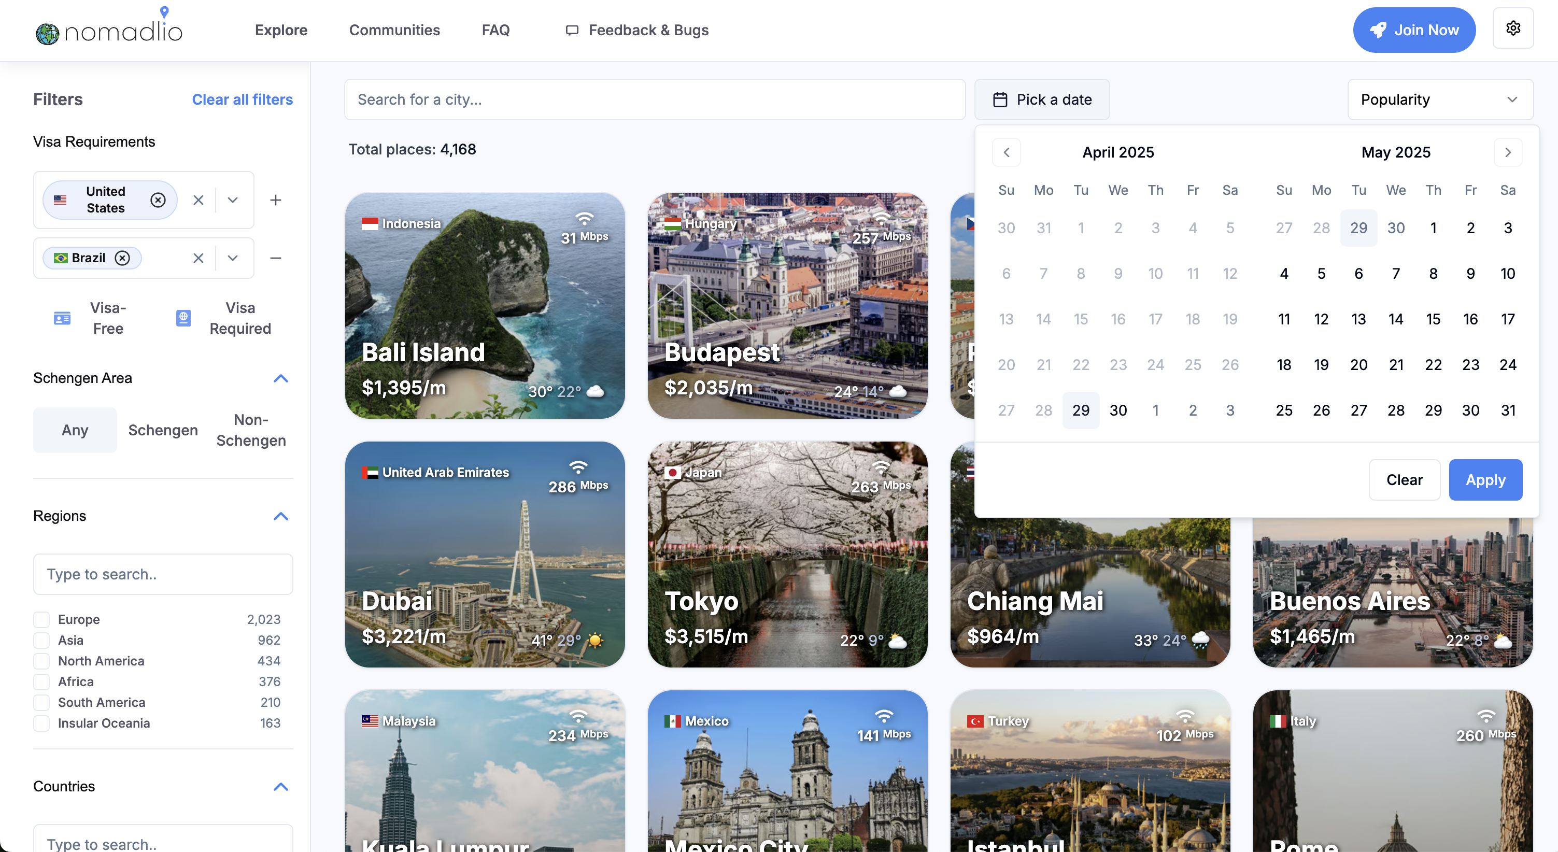1558x852 pixels.
Task: Go to previous month in calendar
Action: 1007,152
